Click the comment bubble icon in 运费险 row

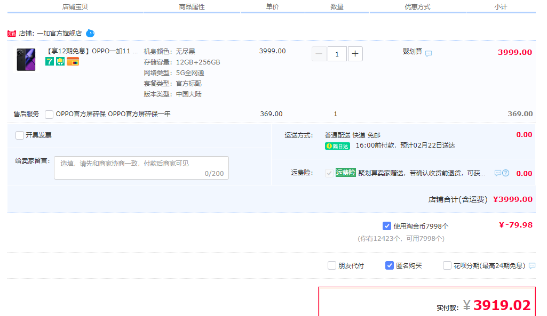click(x=498, y=173)
